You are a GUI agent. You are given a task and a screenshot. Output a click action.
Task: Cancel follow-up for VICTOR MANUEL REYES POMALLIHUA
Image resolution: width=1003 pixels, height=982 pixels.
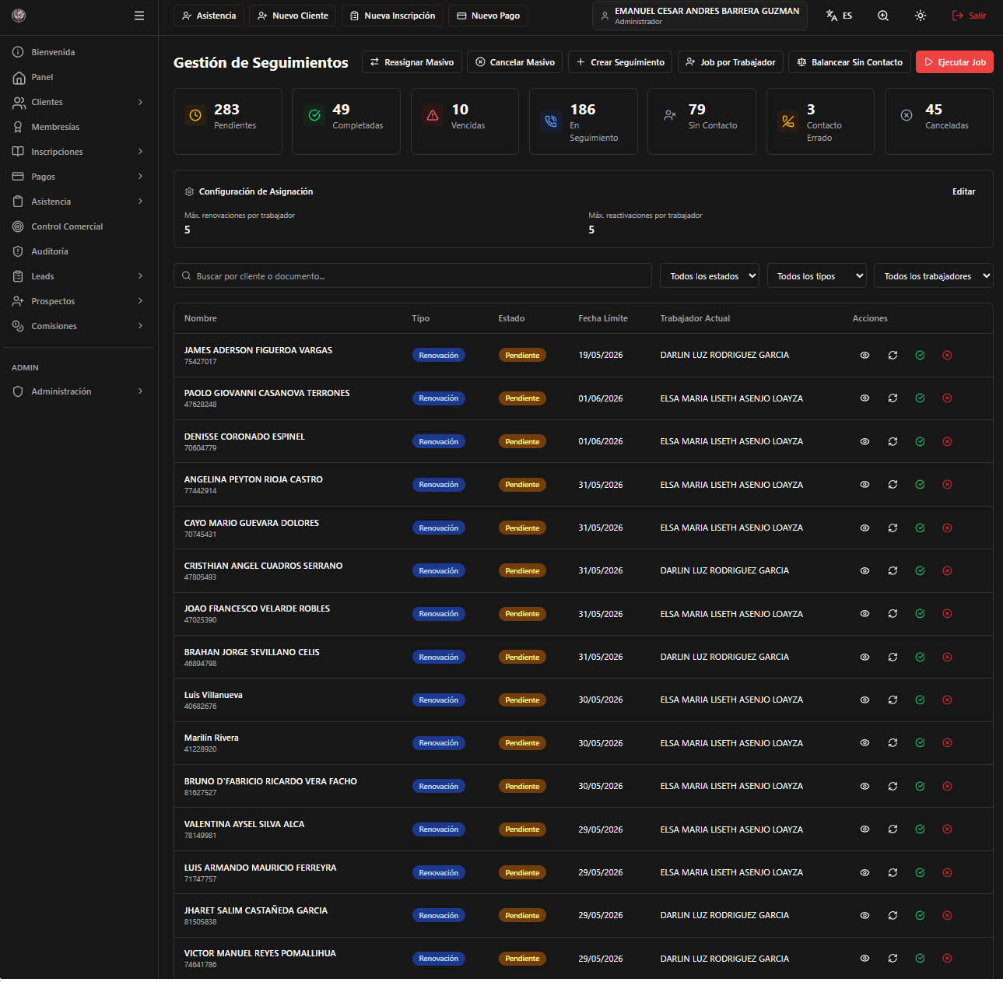[947, 959]
